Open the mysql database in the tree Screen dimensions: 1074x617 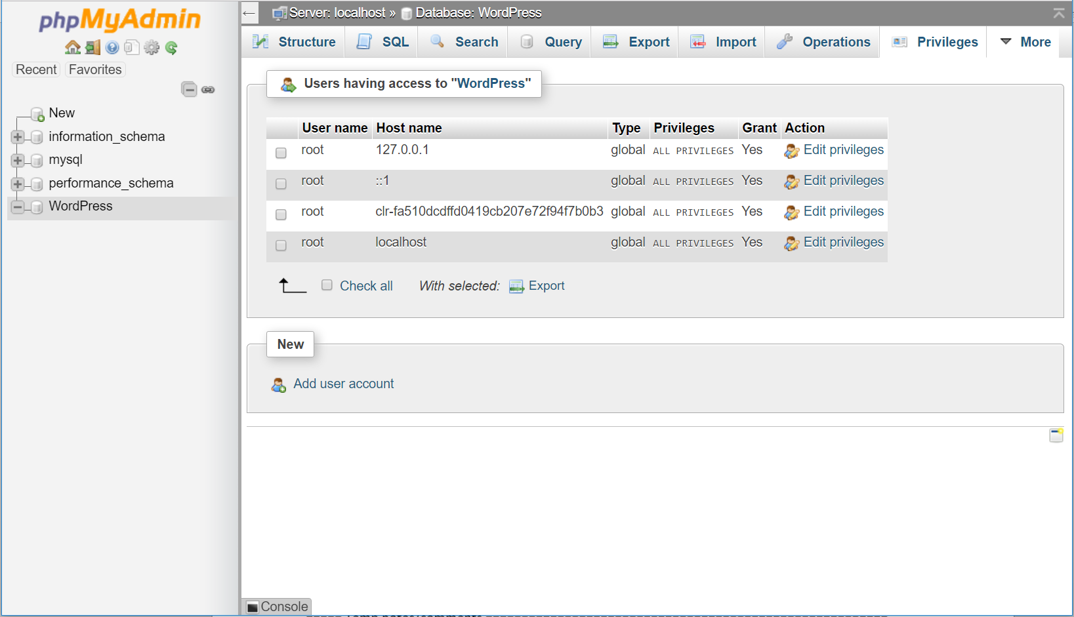tap(66, 159)
